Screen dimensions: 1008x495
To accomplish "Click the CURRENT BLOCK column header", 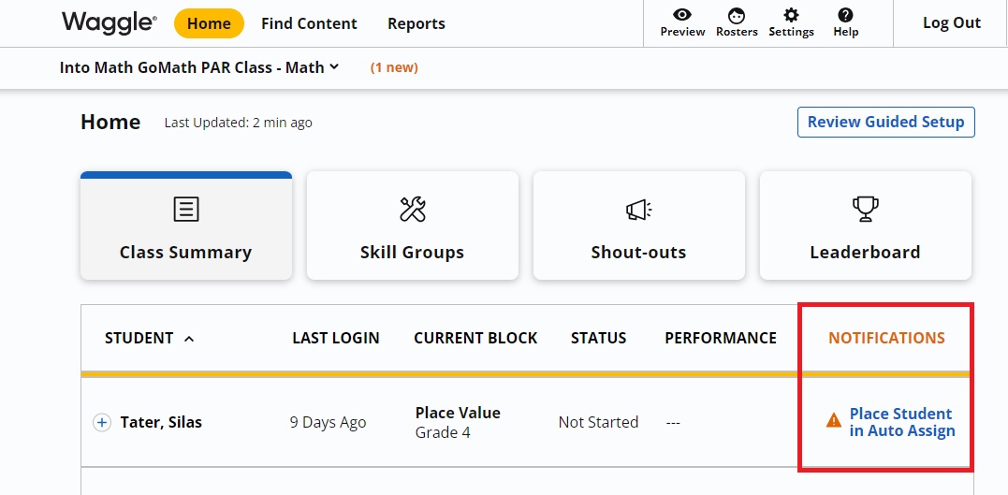I will 475,338.
